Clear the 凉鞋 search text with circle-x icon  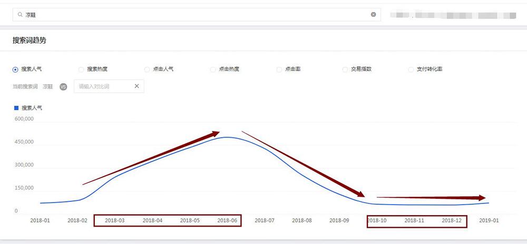tap(373, 15)
